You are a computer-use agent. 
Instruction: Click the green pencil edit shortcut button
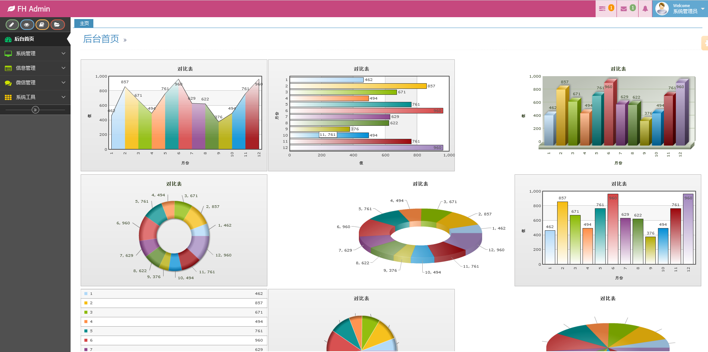click(12, 25)
